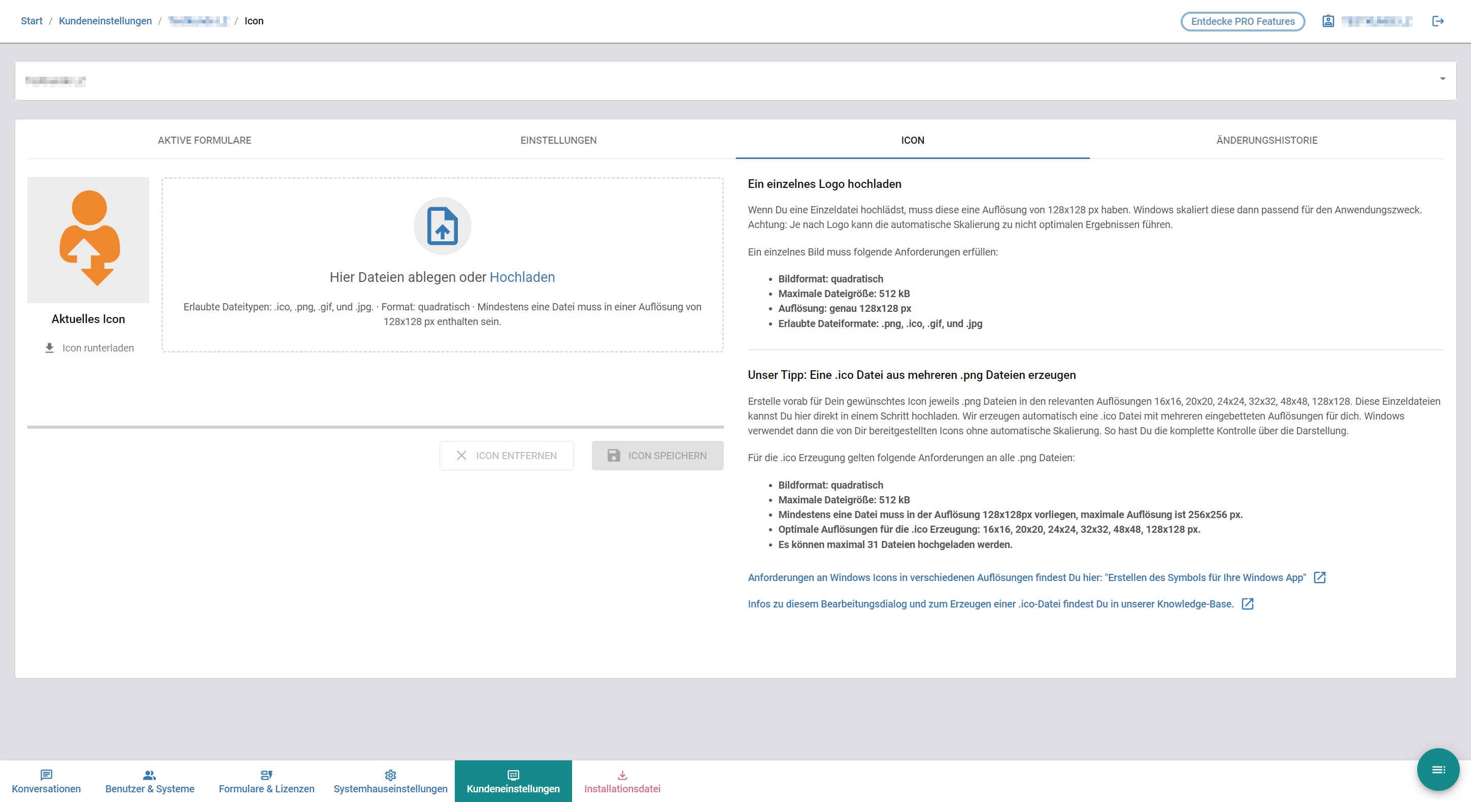The width and height of the screenshot is (1471, 802).
Task: Click the Hochladen link
Action: pos(522,277)
